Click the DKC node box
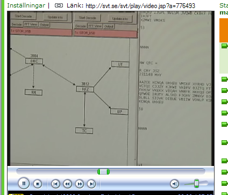The height and width of the screenshot is (195, 228). 34,61
